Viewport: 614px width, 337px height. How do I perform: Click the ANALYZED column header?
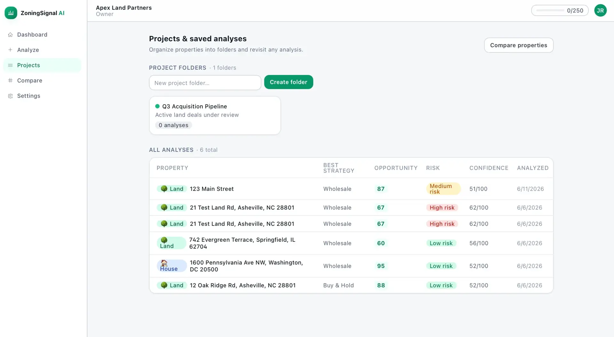click(533, 168)
